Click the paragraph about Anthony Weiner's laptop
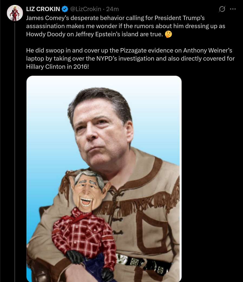This screenshot has height=282, width=243. coord(130,58)
